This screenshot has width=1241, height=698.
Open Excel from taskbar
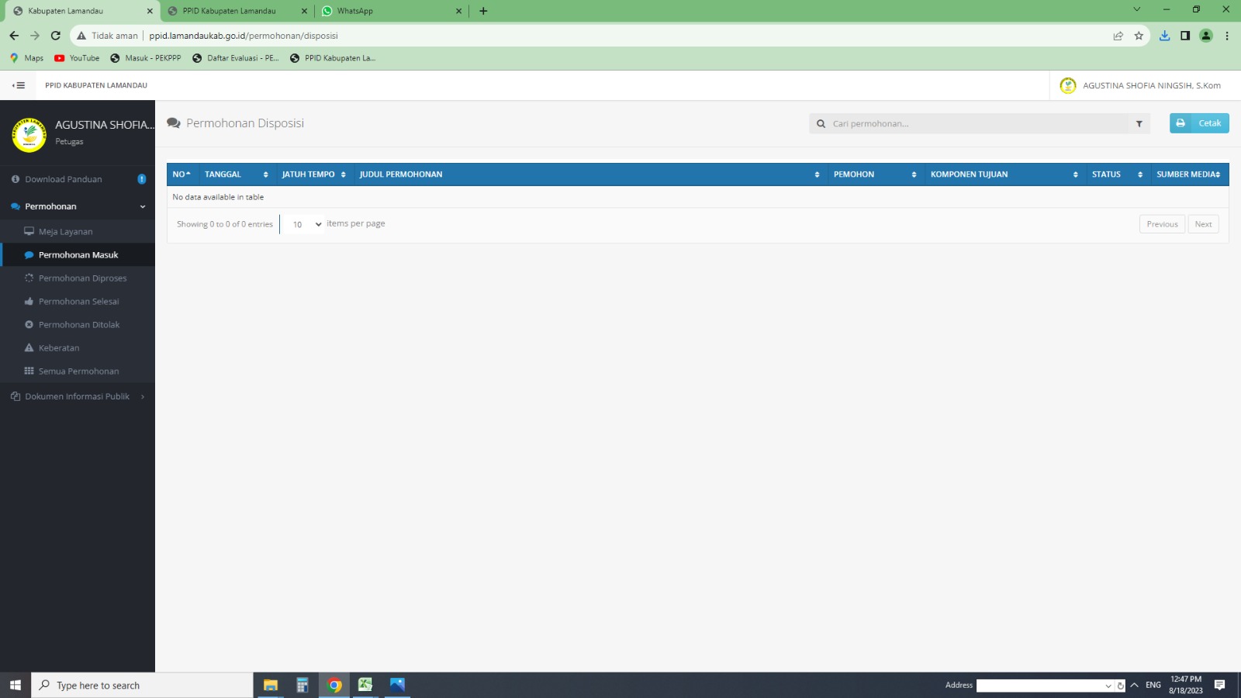click(365, 685)
